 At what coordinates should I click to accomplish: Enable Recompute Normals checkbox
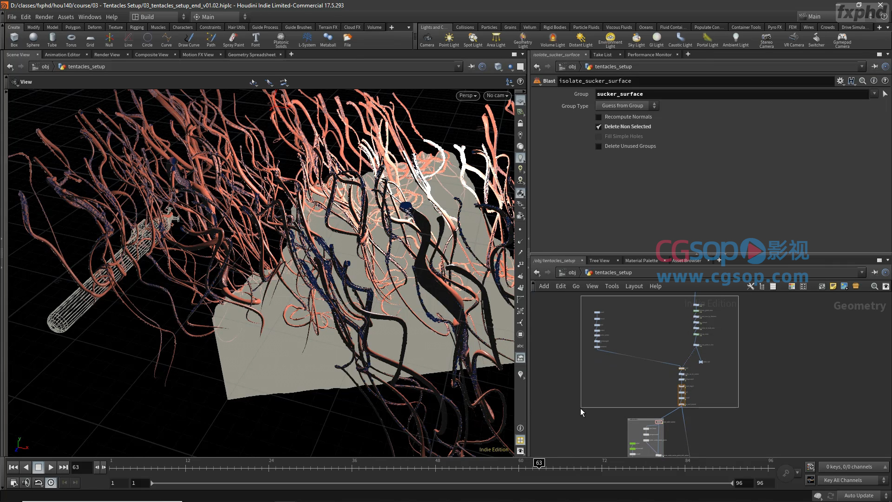[598, 117]
